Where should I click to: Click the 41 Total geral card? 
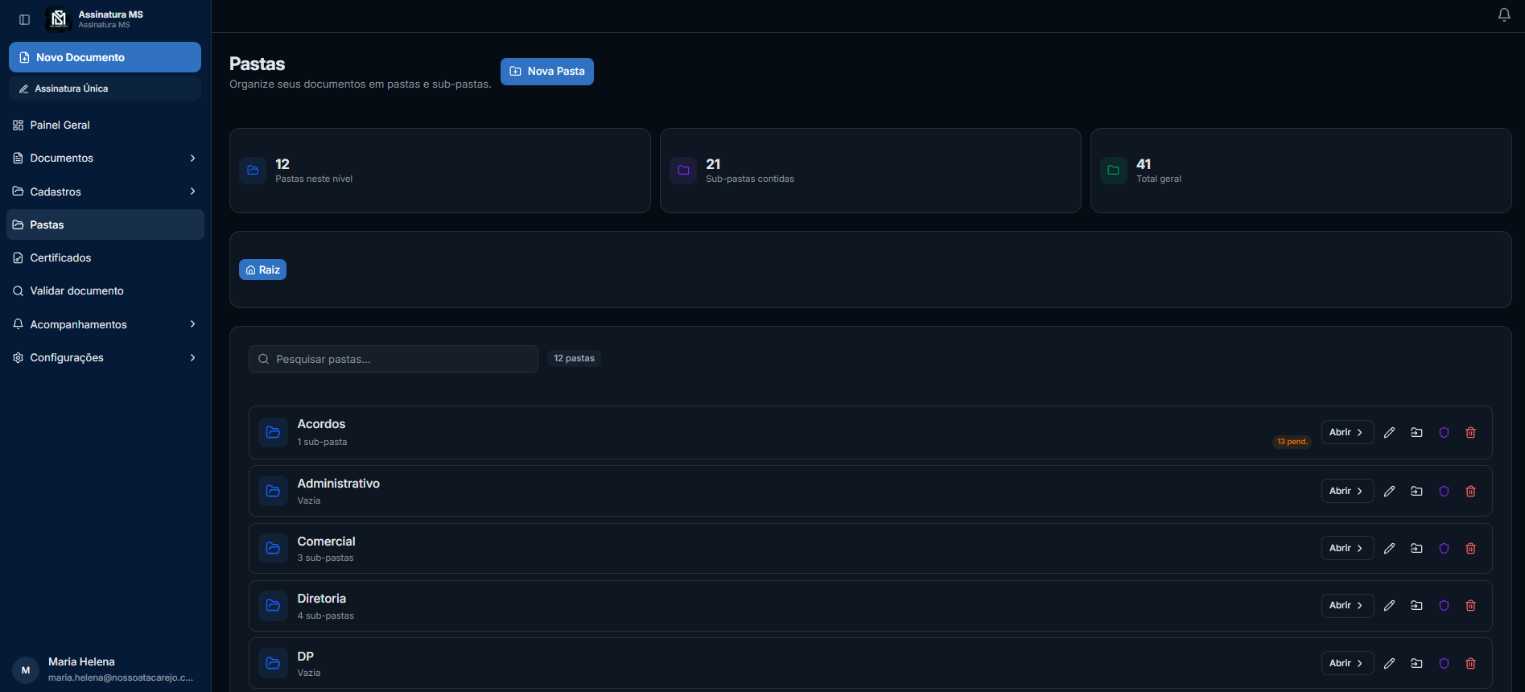pyautogui.click(x=1301, y=171)
